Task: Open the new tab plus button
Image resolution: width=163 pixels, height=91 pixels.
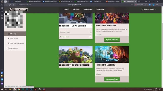Action: [x=139, y=2]
